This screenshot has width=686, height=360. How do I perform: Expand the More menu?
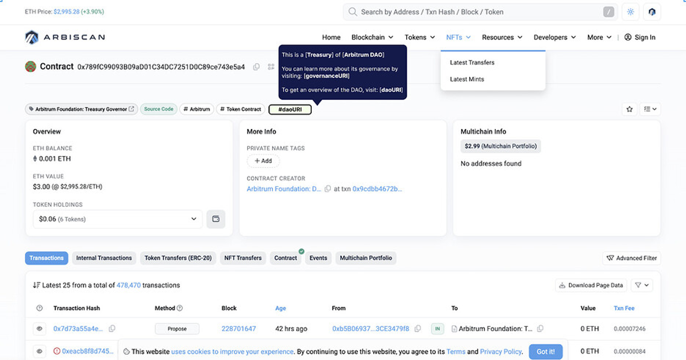[599, 37]
